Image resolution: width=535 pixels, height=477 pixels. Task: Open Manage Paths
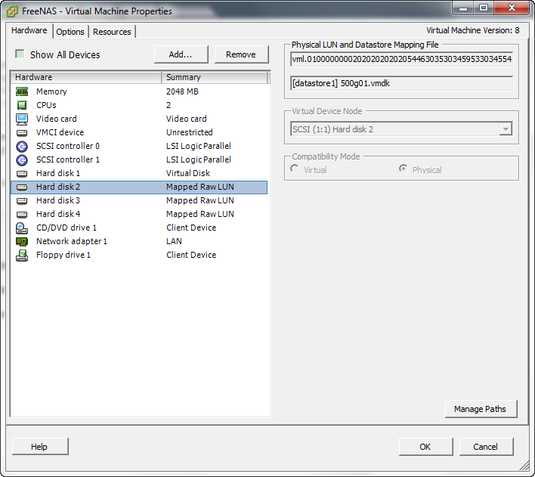(481, 409)
